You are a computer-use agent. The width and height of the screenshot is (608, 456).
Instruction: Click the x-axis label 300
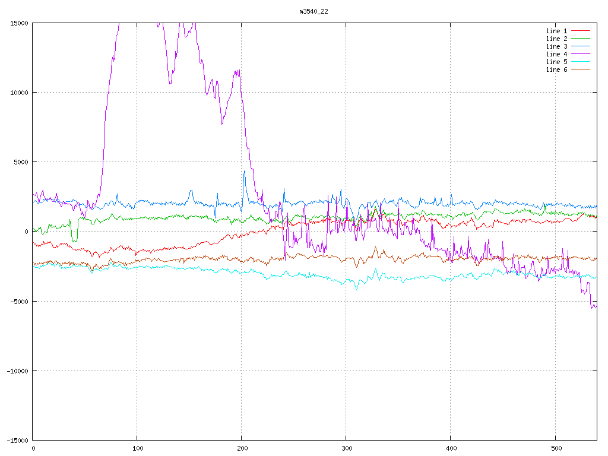coord(347,449)
